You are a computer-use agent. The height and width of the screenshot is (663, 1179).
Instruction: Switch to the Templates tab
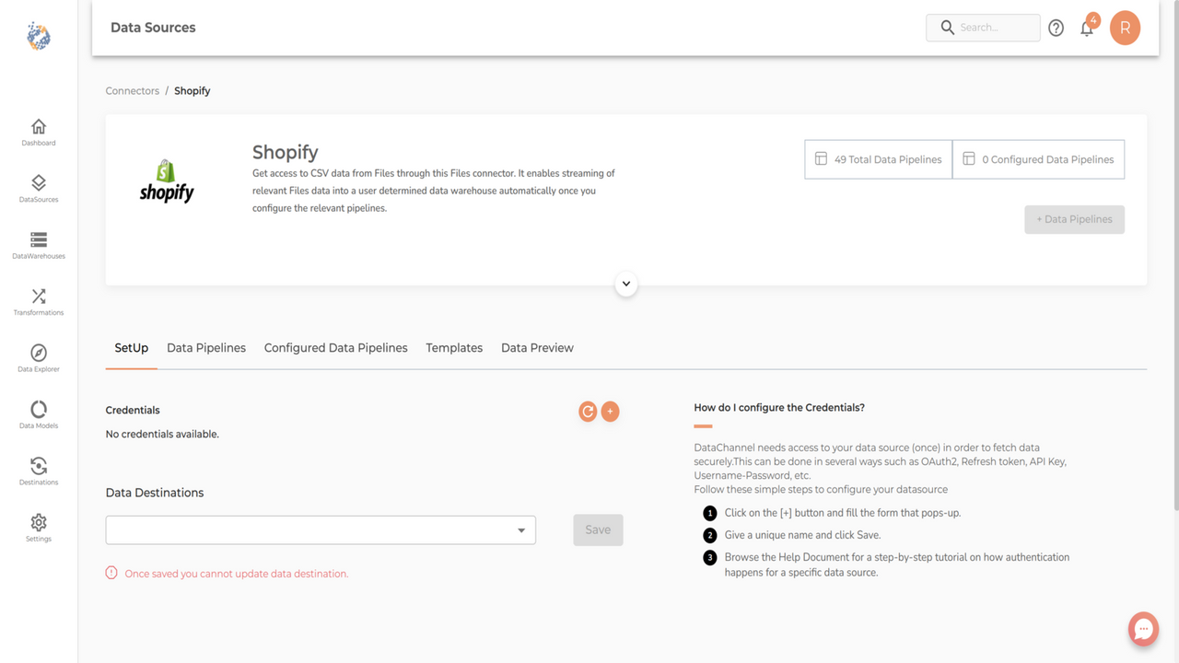tap(454, 347)
